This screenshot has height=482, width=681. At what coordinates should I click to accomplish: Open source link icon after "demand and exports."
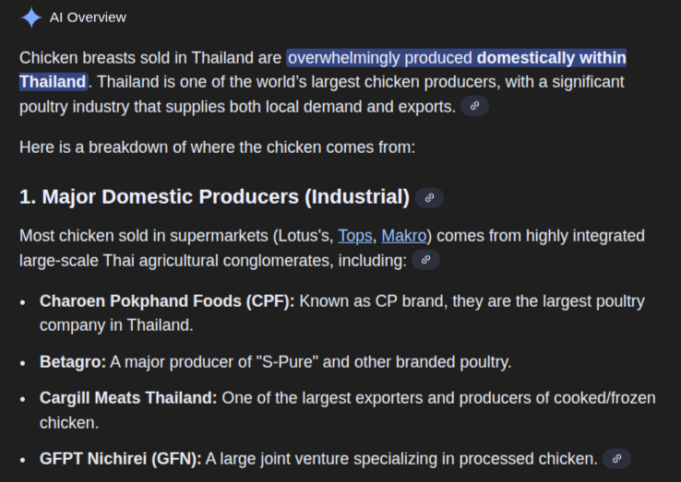474,106
